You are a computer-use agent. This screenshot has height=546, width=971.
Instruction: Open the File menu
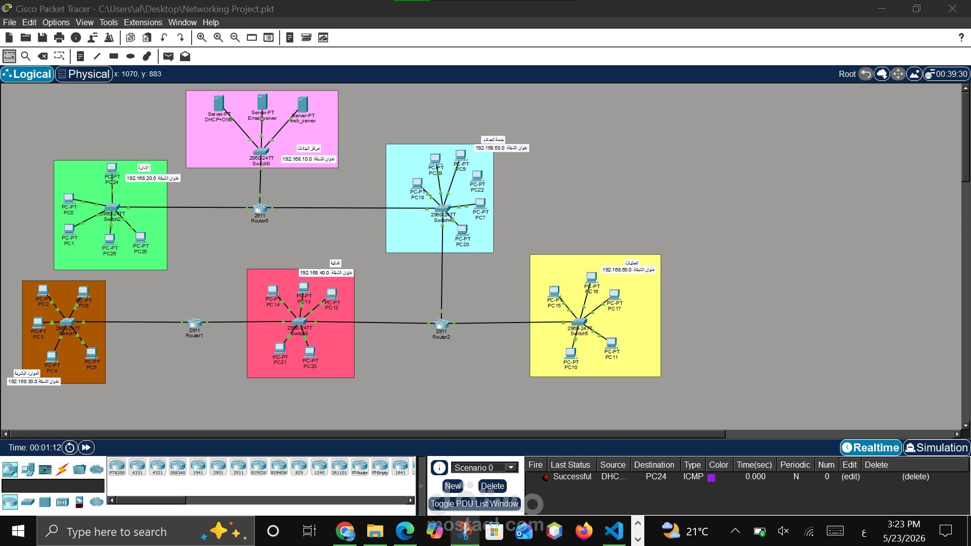point(10,22)
